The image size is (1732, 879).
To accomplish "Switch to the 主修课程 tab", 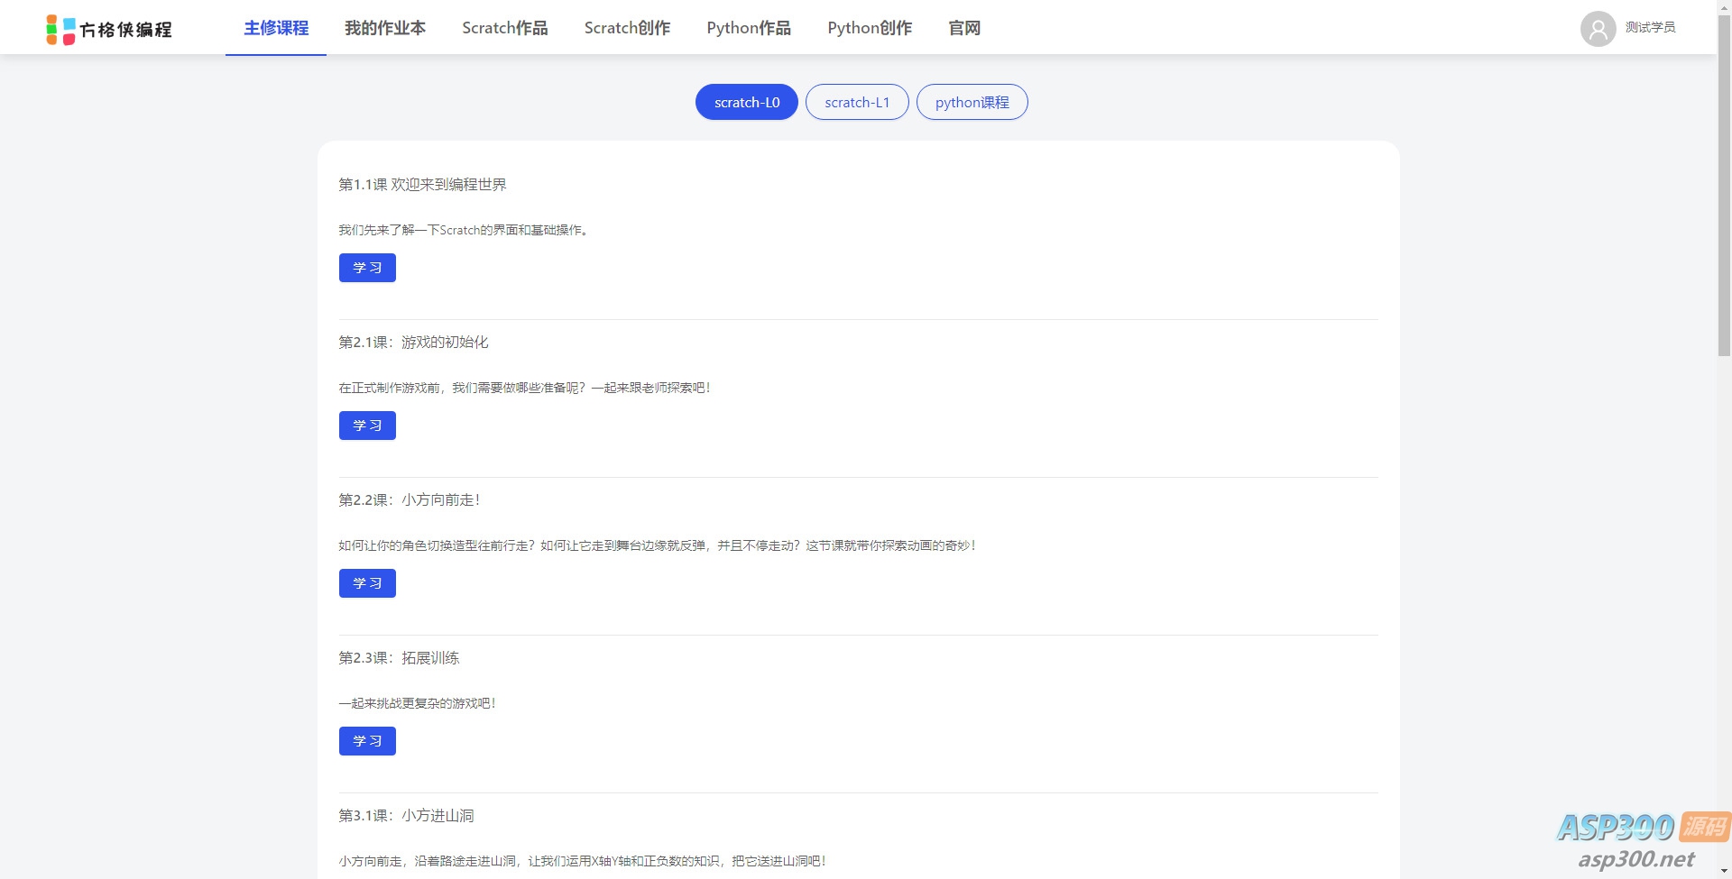I will point(276,28).
